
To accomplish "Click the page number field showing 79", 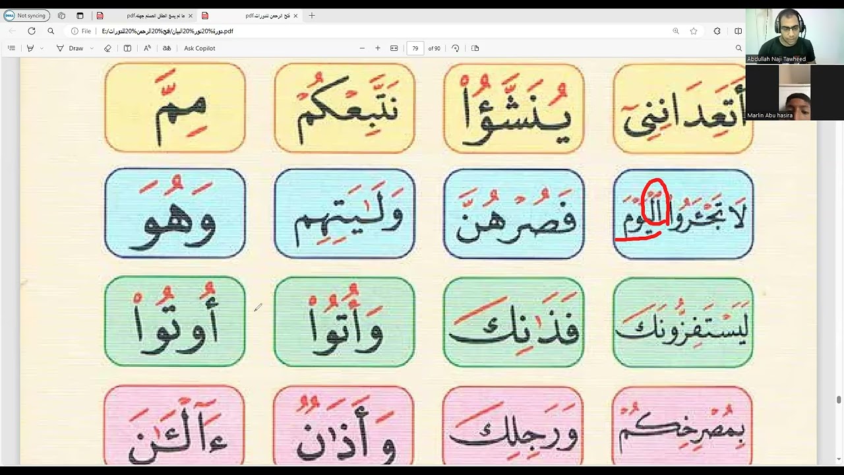I will coord(415,48).
